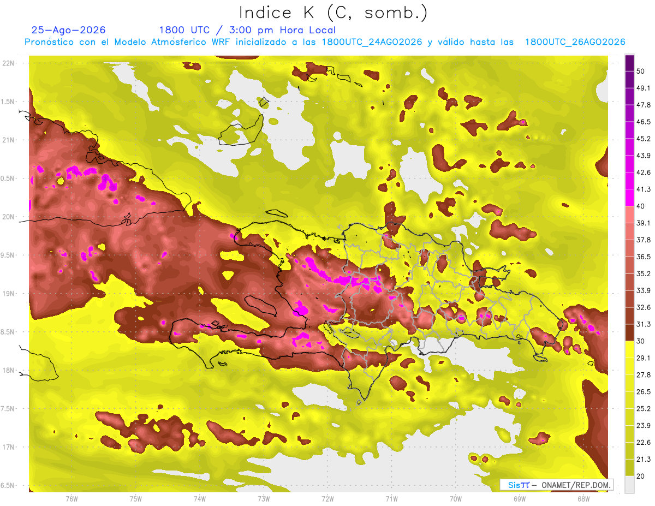The width and height of the screenshot is (655, 506).
Task: Click the '74W' longitude label
Action: (200, 498)
